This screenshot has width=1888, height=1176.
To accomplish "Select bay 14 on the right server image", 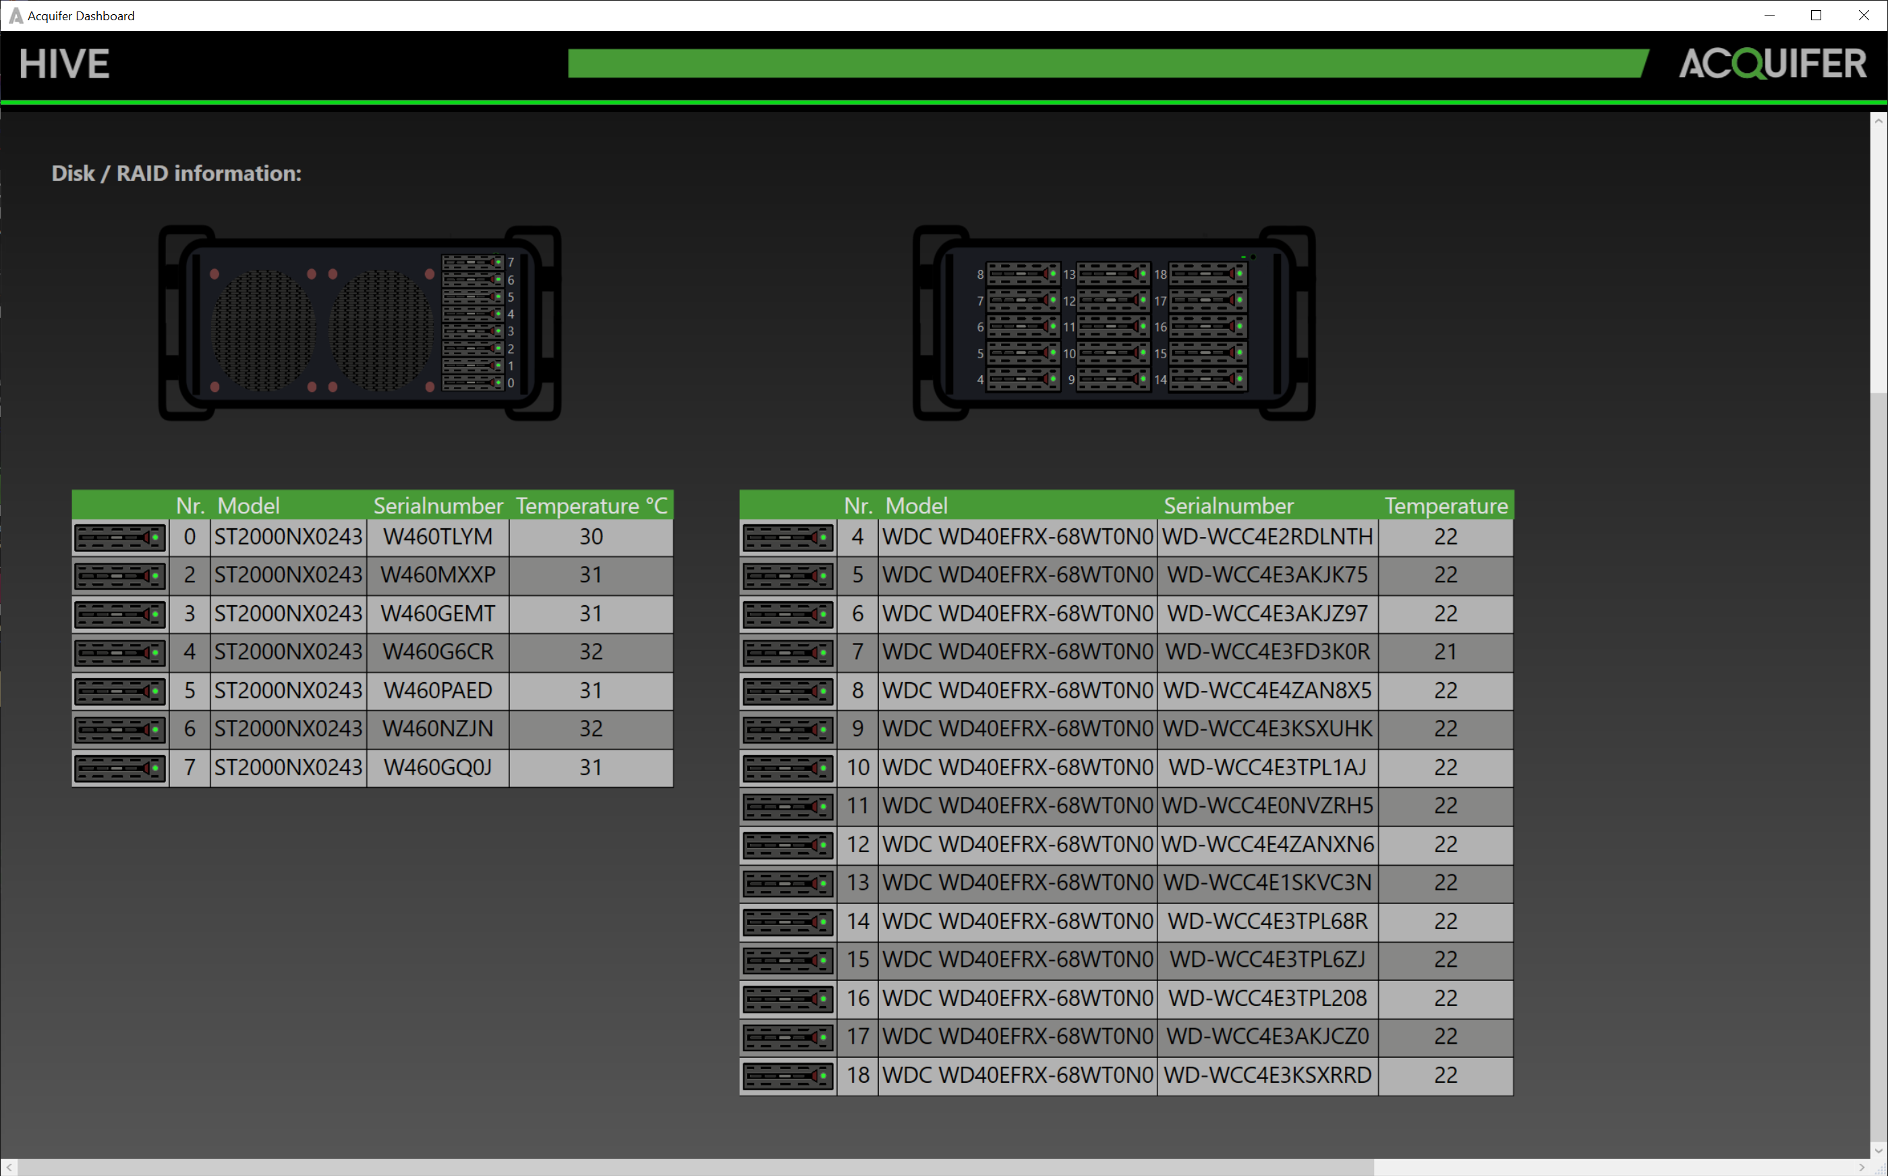I will [x=1208, y=380].
